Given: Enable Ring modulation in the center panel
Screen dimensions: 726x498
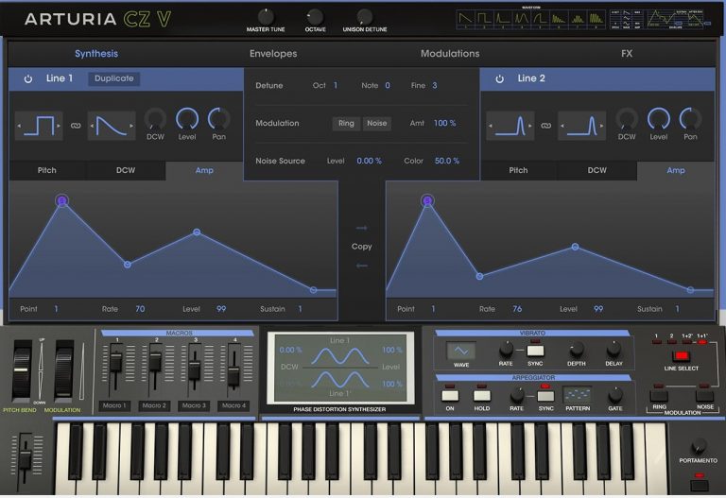Looking at the screenshot, I should point(346,124).
